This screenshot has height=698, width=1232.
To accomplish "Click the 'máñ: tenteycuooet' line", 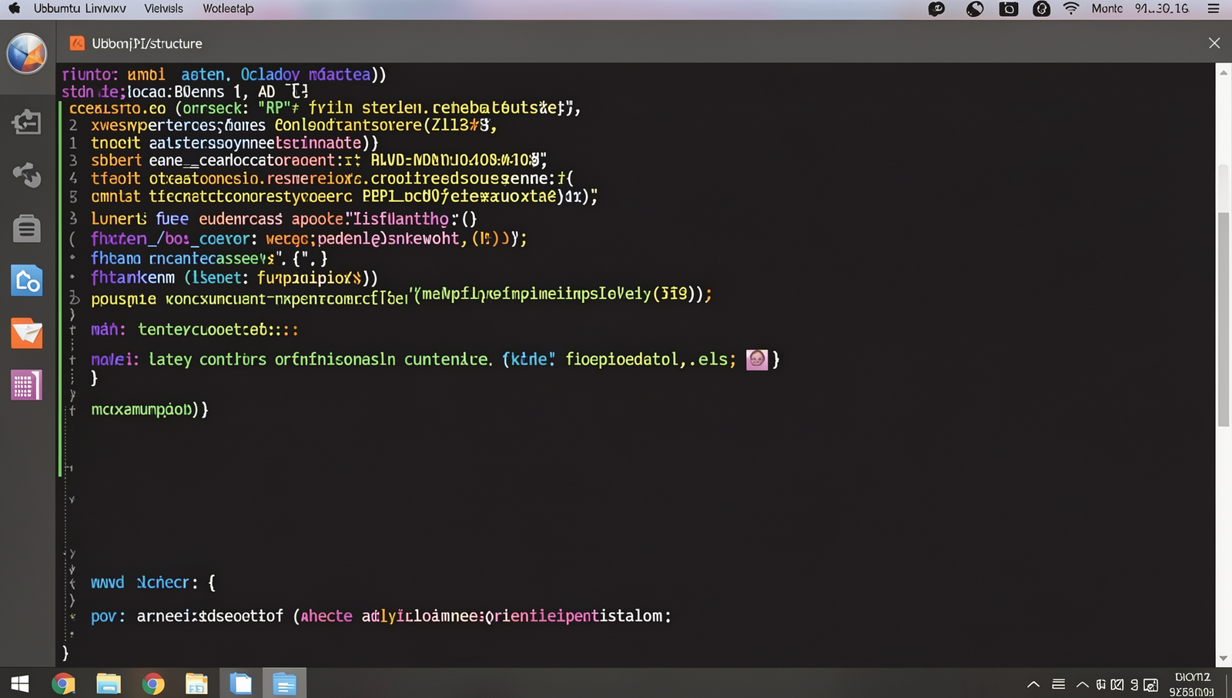I will (x=195, y=329).
